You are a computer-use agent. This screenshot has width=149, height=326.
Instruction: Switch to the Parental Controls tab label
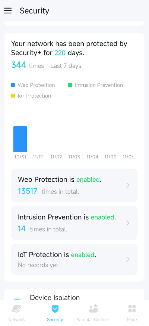tap(93, 320)
